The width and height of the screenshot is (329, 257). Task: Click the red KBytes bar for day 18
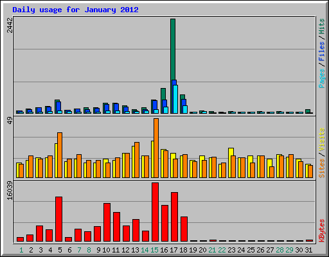(184, 229)
